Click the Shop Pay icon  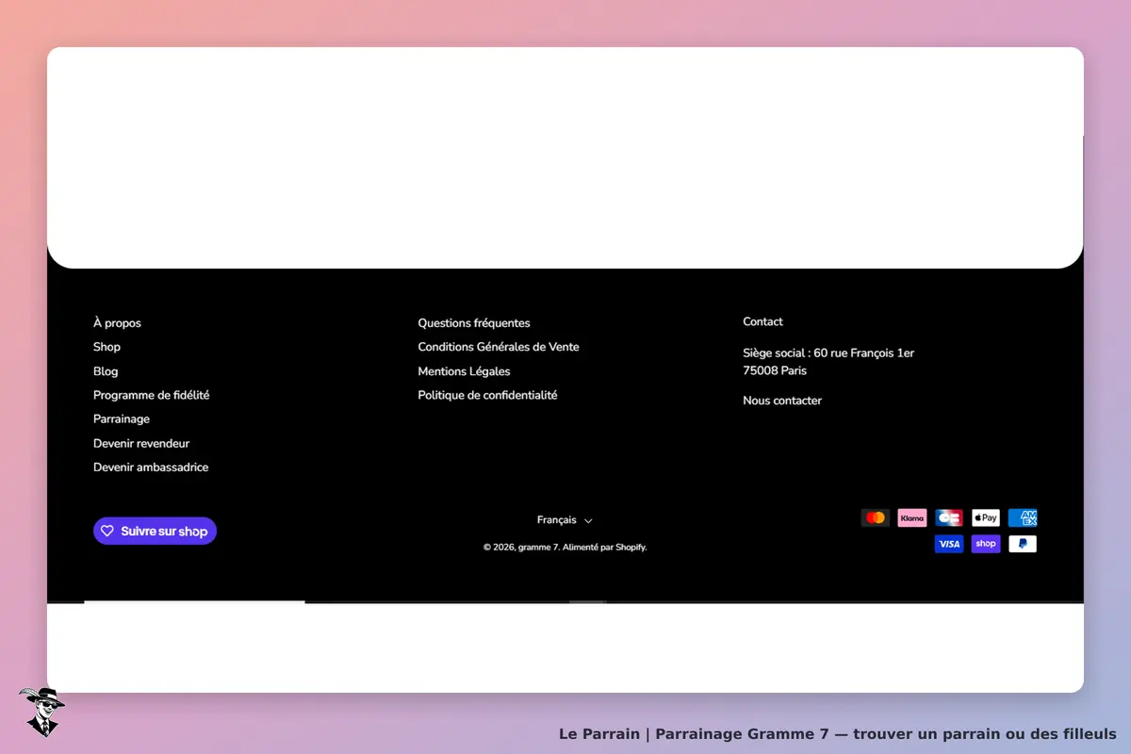pos(986,544)
